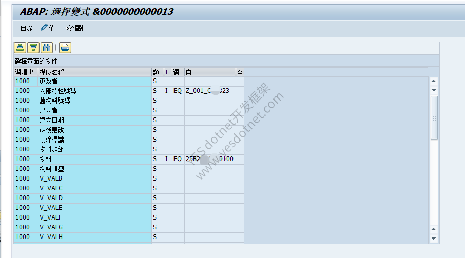Click the bottom scroll down arrow

click(434, 239)
